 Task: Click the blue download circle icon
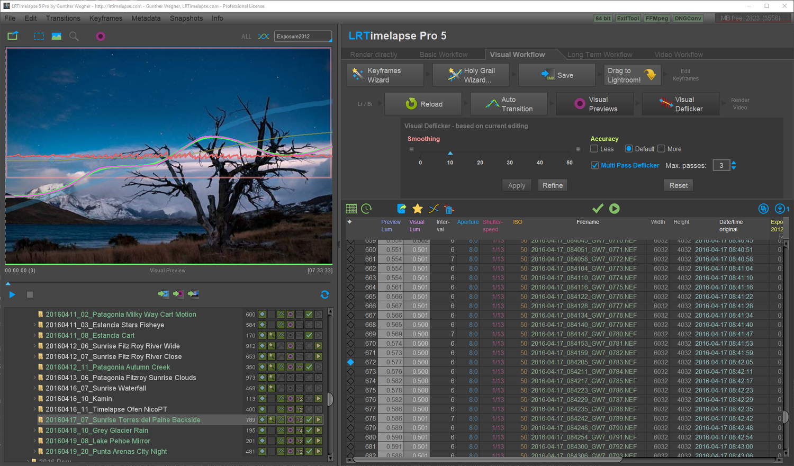point(780,209)
